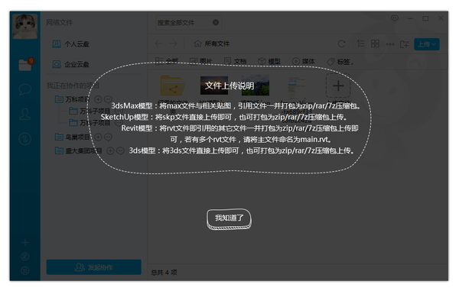Open the 鸟巢项目 project
Viewport: 459px width, 291px height.
[x=73, y=137]
